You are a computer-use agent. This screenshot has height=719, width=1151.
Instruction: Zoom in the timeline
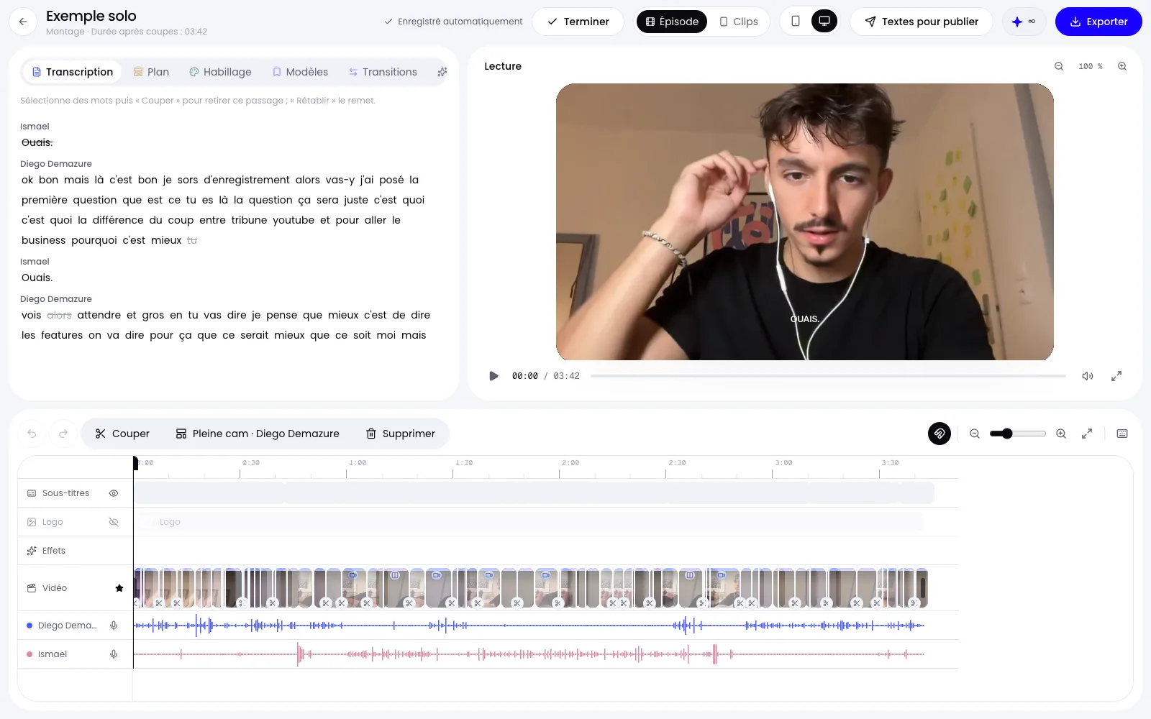click(1061, 434)
